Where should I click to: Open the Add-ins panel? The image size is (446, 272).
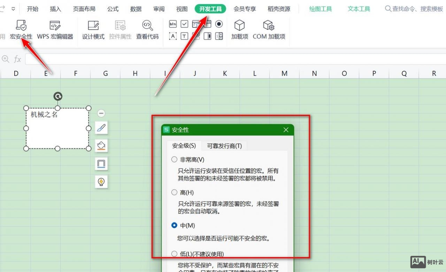(x=239, y=30)
